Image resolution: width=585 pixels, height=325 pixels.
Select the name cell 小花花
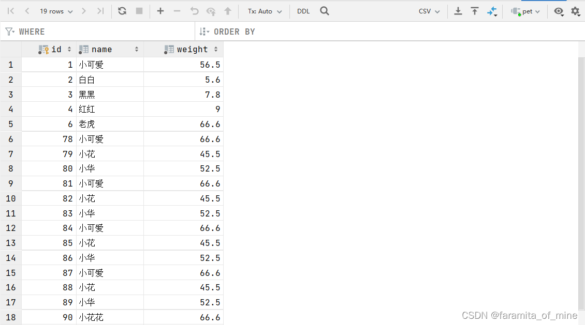(110, 317)
